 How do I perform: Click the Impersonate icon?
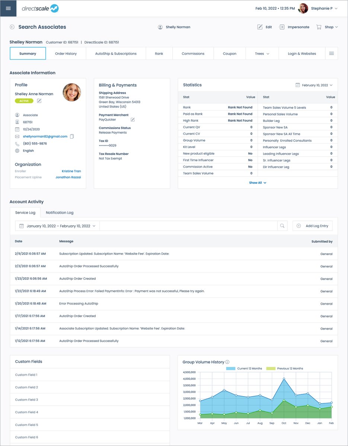point(282,27)
